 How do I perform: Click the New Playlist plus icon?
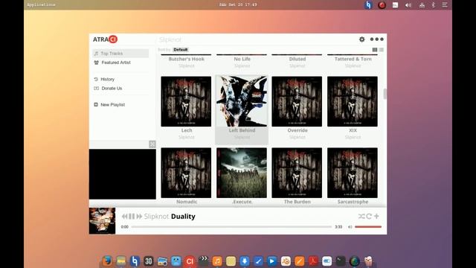click(x=96, y=104)
